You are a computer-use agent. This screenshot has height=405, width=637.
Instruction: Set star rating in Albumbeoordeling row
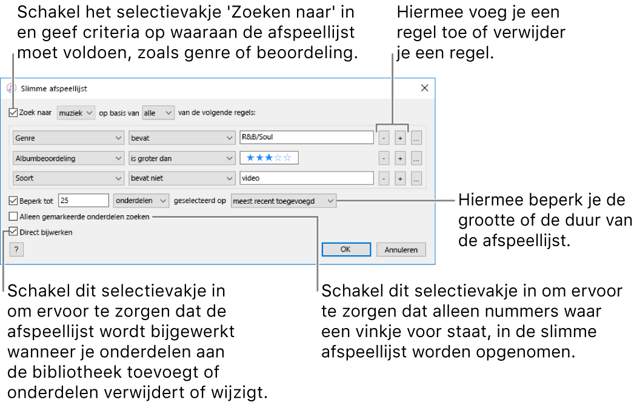pyautogui.click(x=269, y=158)
